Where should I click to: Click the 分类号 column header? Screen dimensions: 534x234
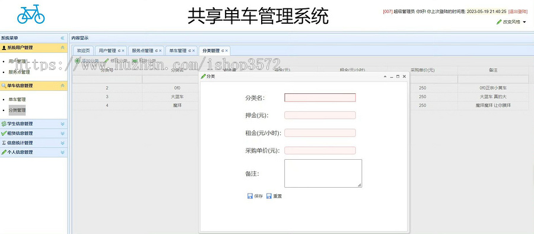tap(107, 70)
